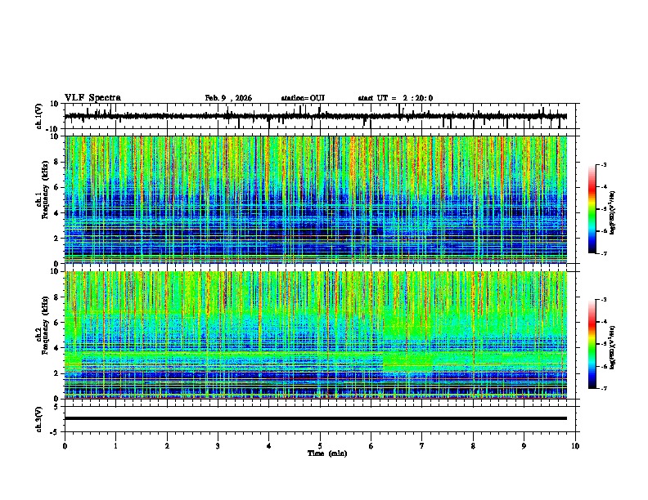Click "-7" label on ch.2 color bar

604,389
